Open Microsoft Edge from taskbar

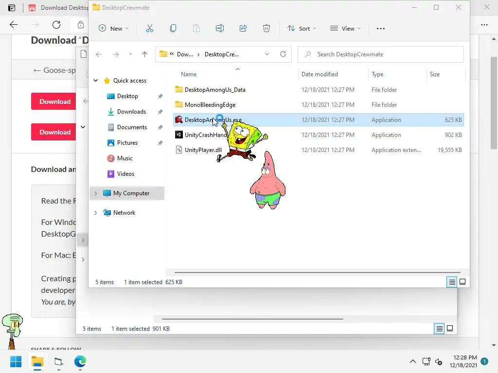click(x=80, y=361)
